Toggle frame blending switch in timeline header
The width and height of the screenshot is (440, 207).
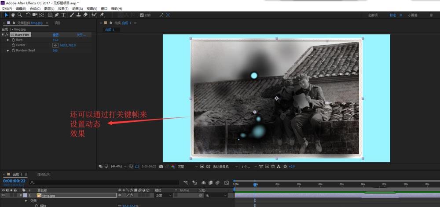coord(210,183)
